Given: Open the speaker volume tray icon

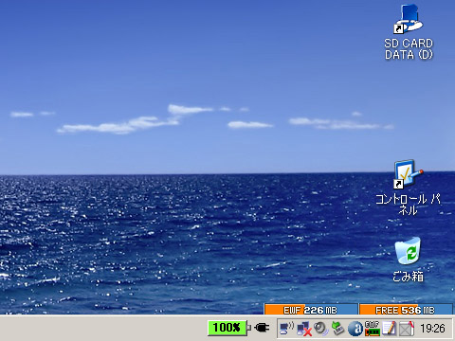Looking at the screenshot, I should tap(321, 329).
